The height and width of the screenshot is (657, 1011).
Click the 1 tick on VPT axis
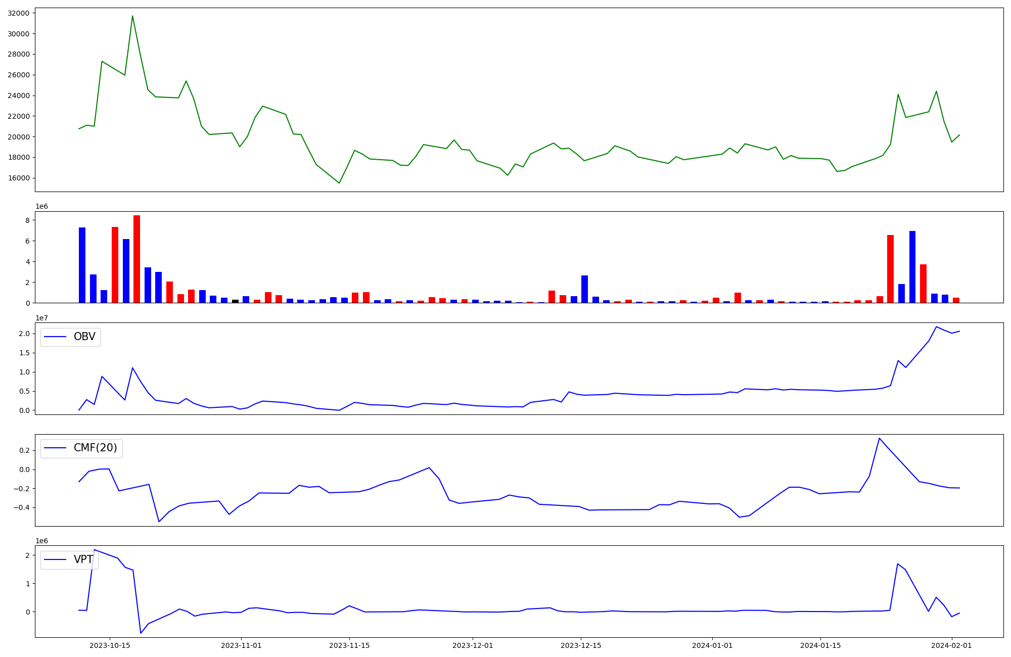click(x=27, y=584)
